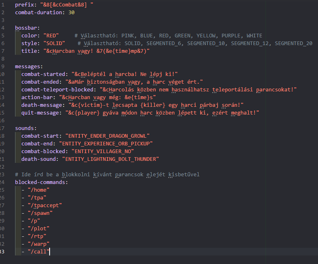Click the combat-started message string
318x264 pixels.
click(x=125, y=74)
